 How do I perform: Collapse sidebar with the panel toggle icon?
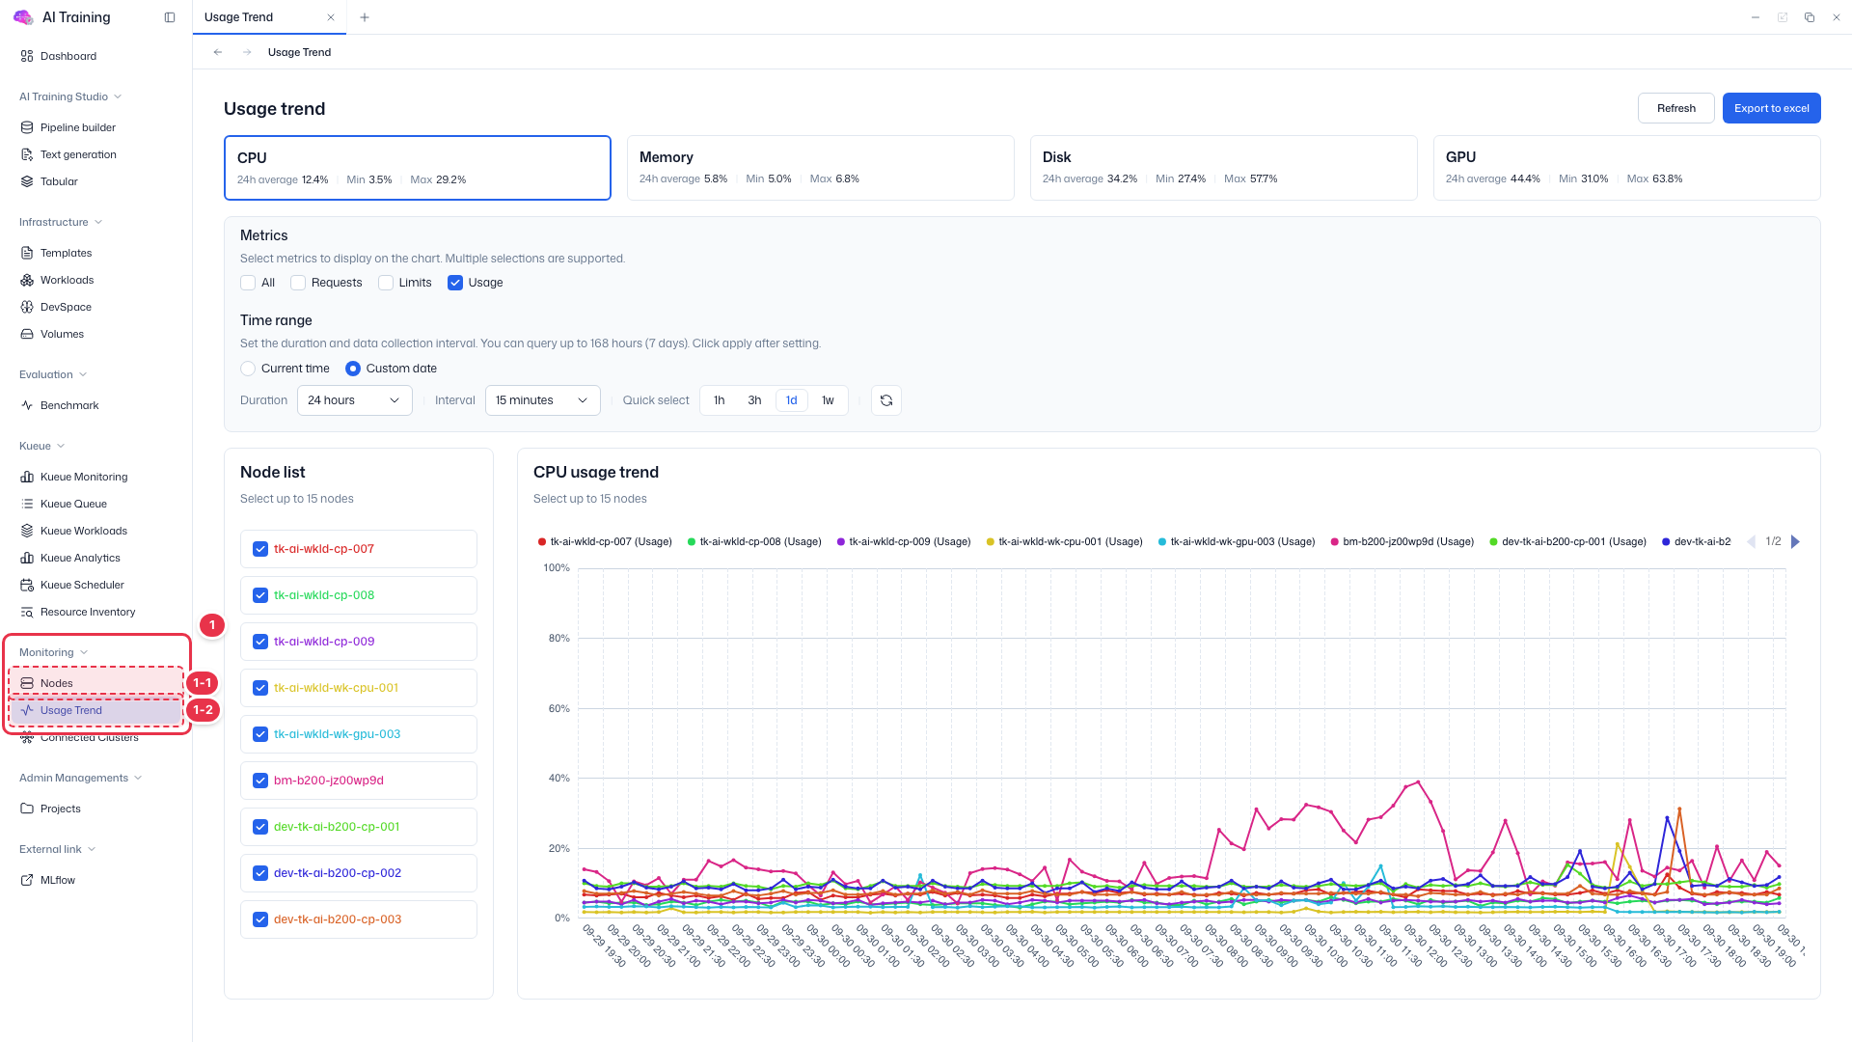[170, 17]
